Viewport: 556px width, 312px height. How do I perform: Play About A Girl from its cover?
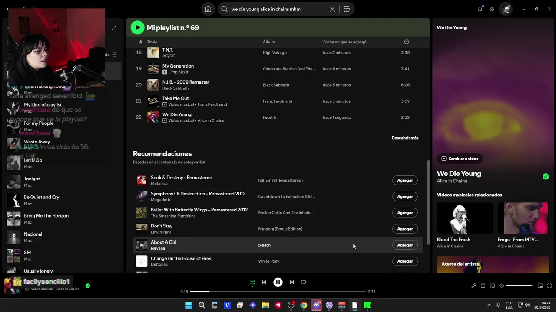click(x=142, y=245)
